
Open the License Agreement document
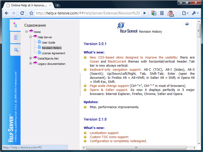(x=54, y=53)
